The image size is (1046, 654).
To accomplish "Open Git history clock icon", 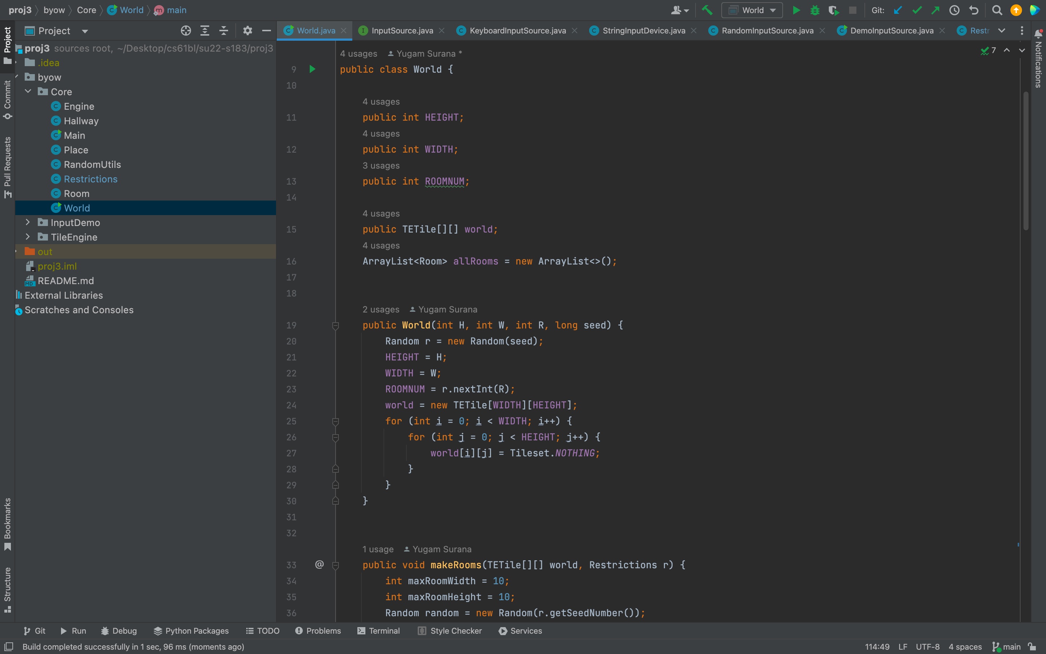I will 954,10.
